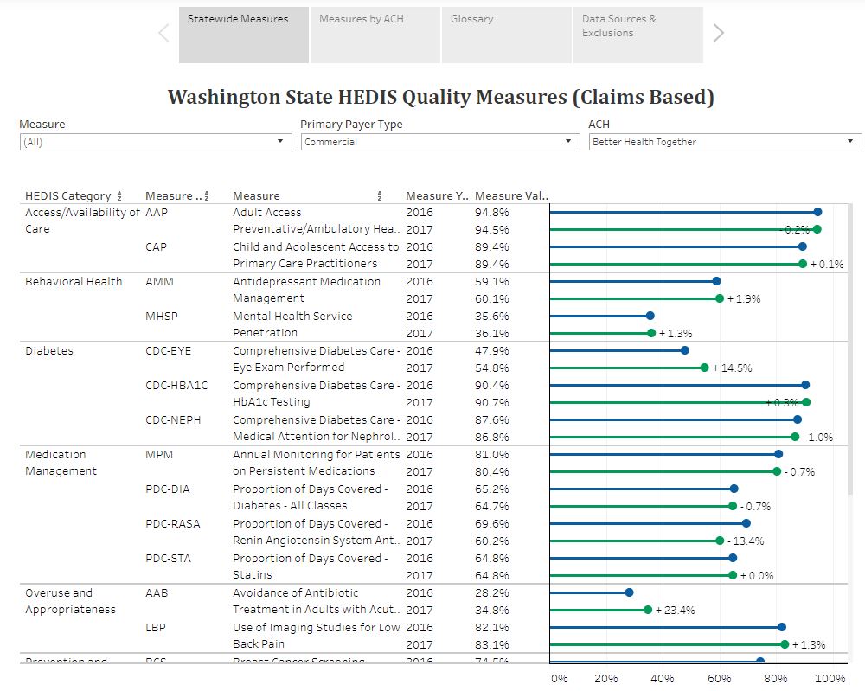Select the 2017 AAB green dot marker

pyautogui.click(x=647, y=610)
